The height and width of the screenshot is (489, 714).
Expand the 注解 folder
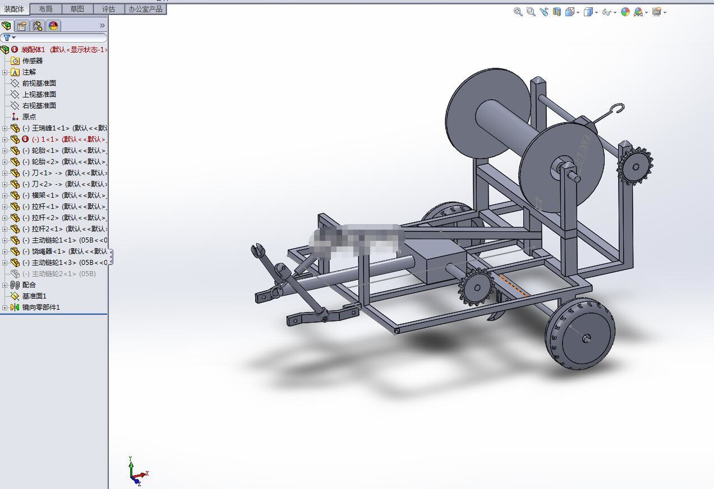[4, 72]
